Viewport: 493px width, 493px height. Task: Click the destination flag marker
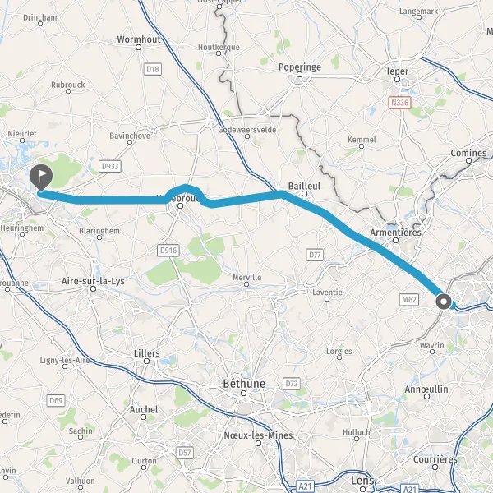(x=41, y=177)
